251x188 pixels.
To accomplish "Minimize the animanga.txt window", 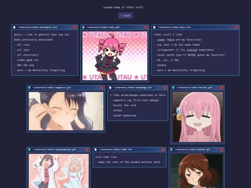I will (x=158, y=88).
